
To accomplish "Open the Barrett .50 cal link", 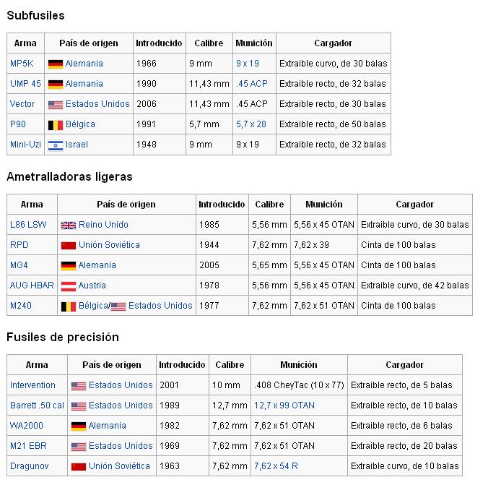I will (x=37, y=405).
